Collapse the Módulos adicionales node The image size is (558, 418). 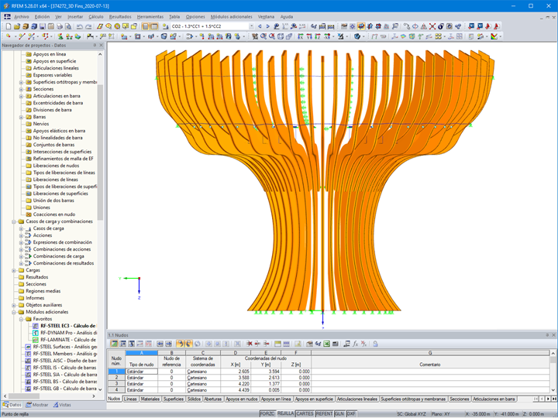coord(13,312)
